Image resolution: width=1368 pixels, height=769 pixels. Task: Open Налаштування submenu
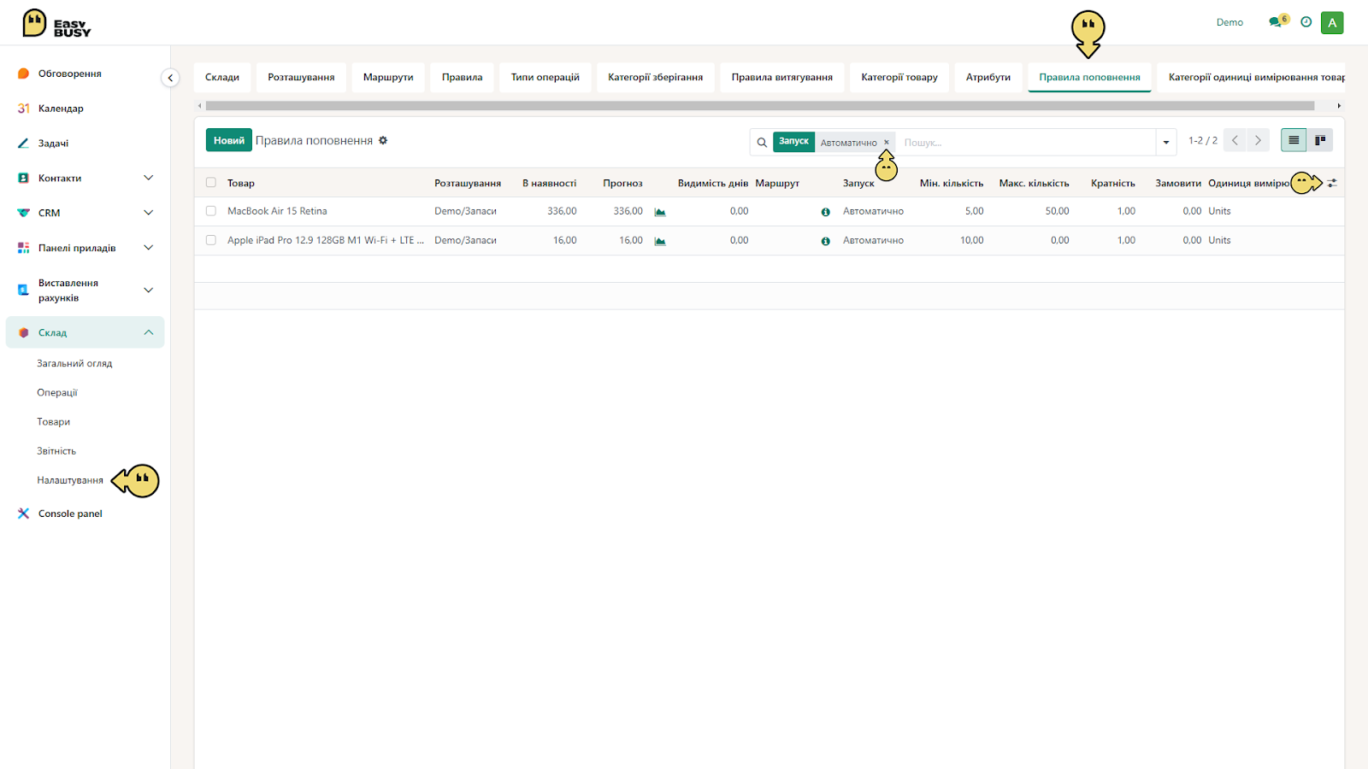(70, 480)
